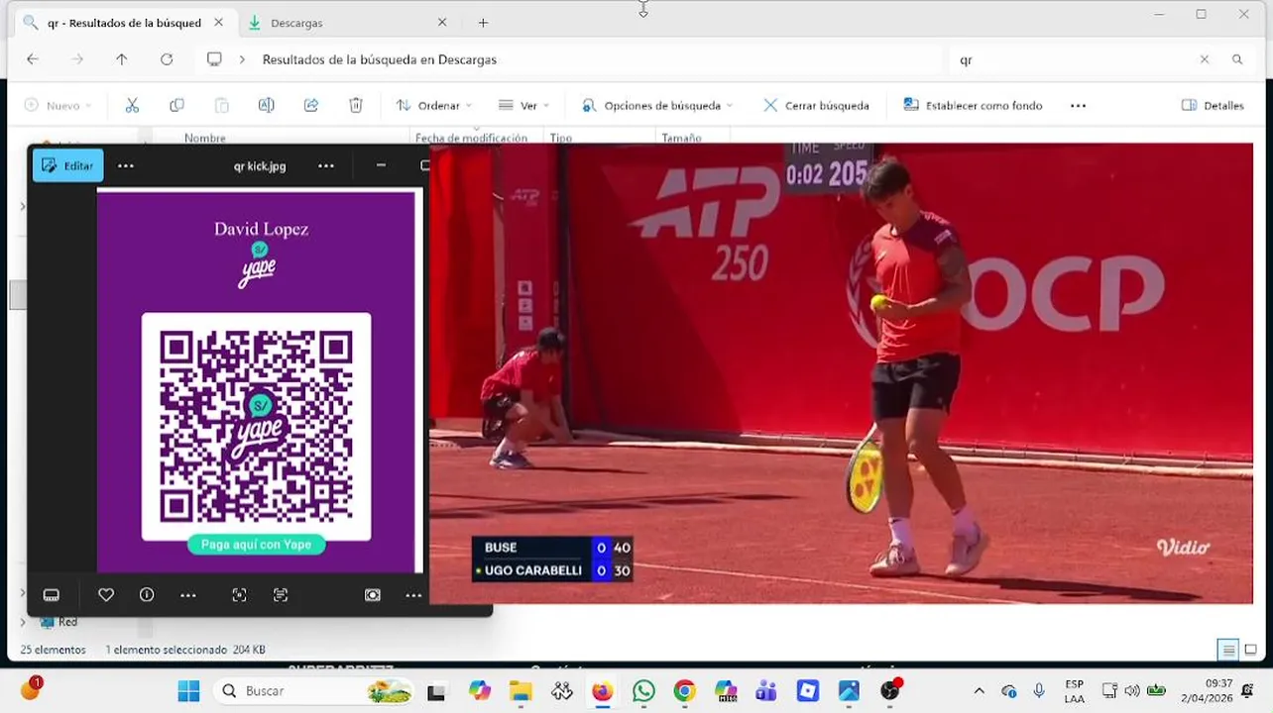Open Photos top-left three-dot menu beside Editar

click(126, 165)
